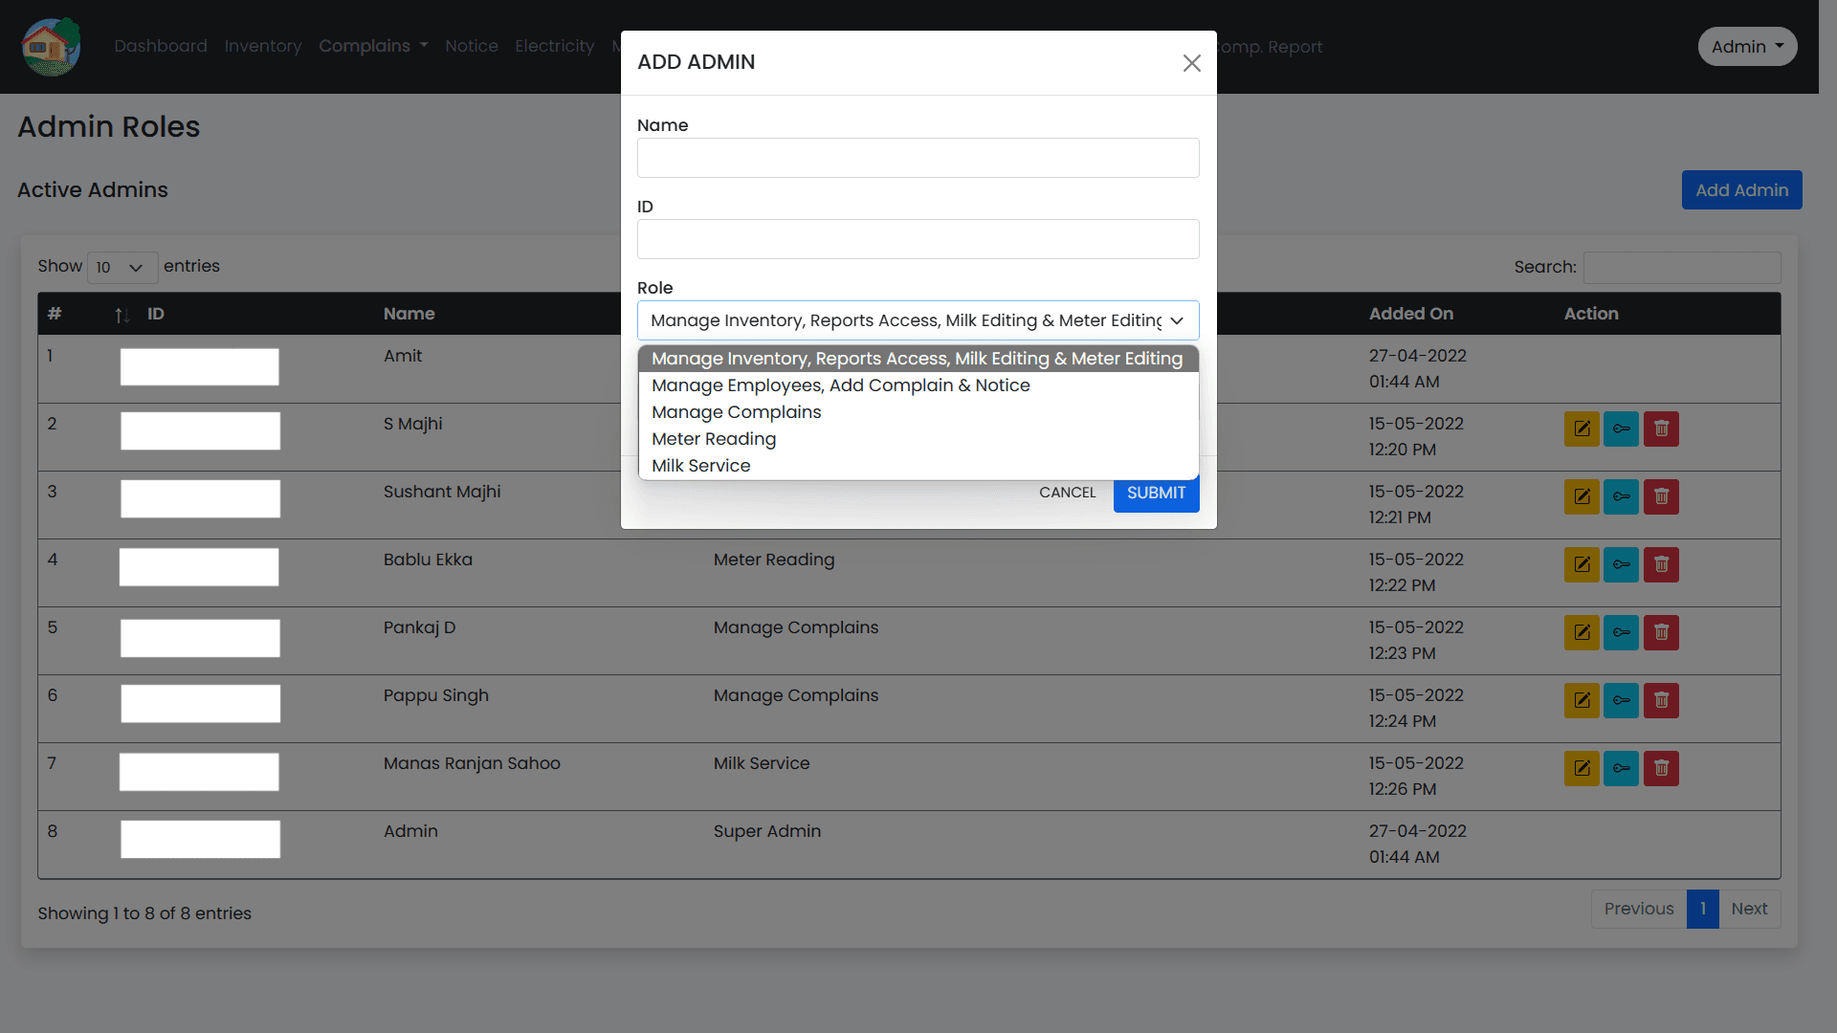Click the Next pagination button
Viewport: 1837px width, 1033px height.
(1750, 909)
